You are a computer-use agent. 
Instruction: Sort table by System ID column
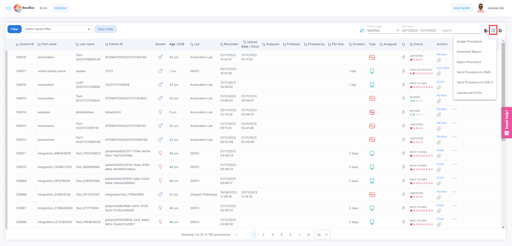(x=25, y=44)
